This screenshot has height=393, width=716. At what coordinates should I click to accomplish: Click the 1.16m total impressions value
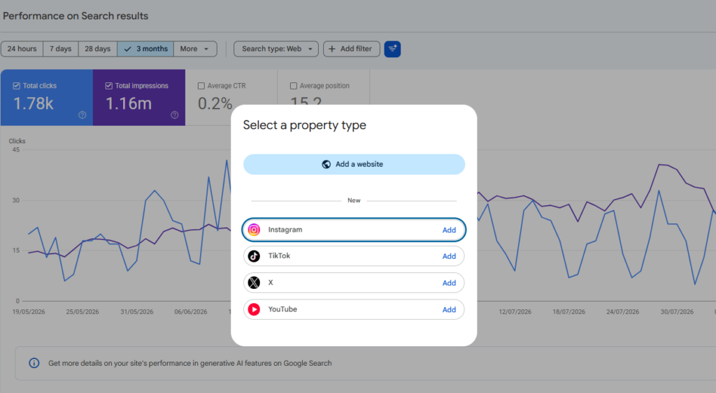point(129,104)
